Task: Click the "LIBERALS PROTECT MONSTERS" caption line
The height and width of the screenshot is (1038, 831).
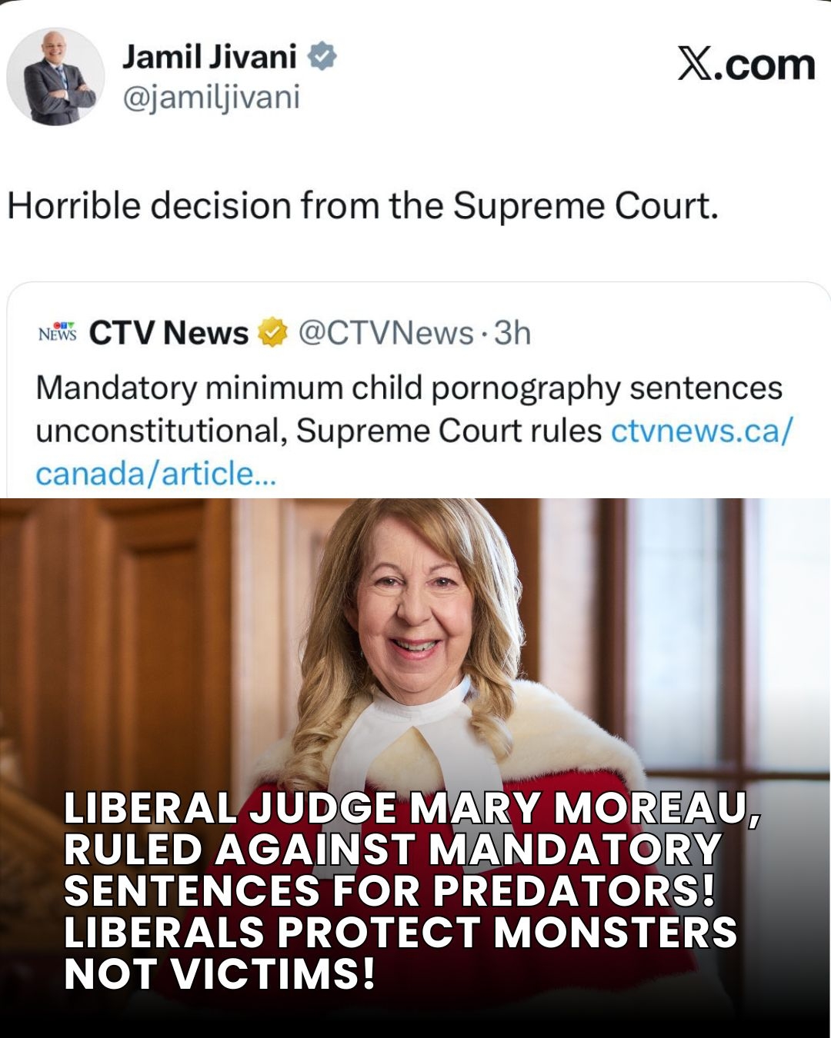Action: [400, 932]
